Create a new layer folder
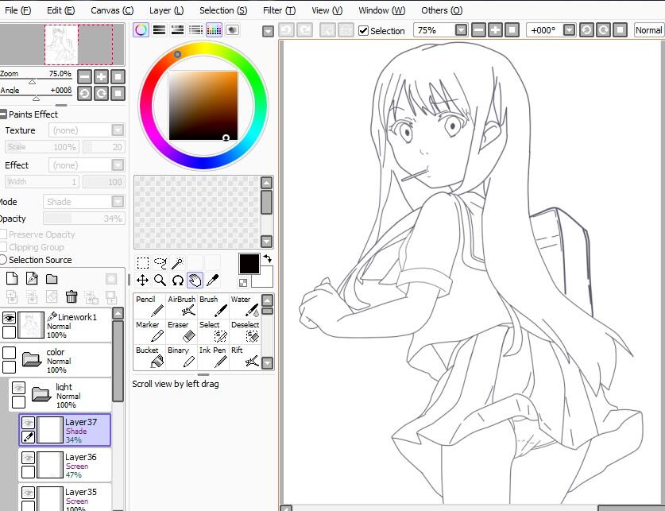The width and height of the screenshot is (665, 511). 52,279
